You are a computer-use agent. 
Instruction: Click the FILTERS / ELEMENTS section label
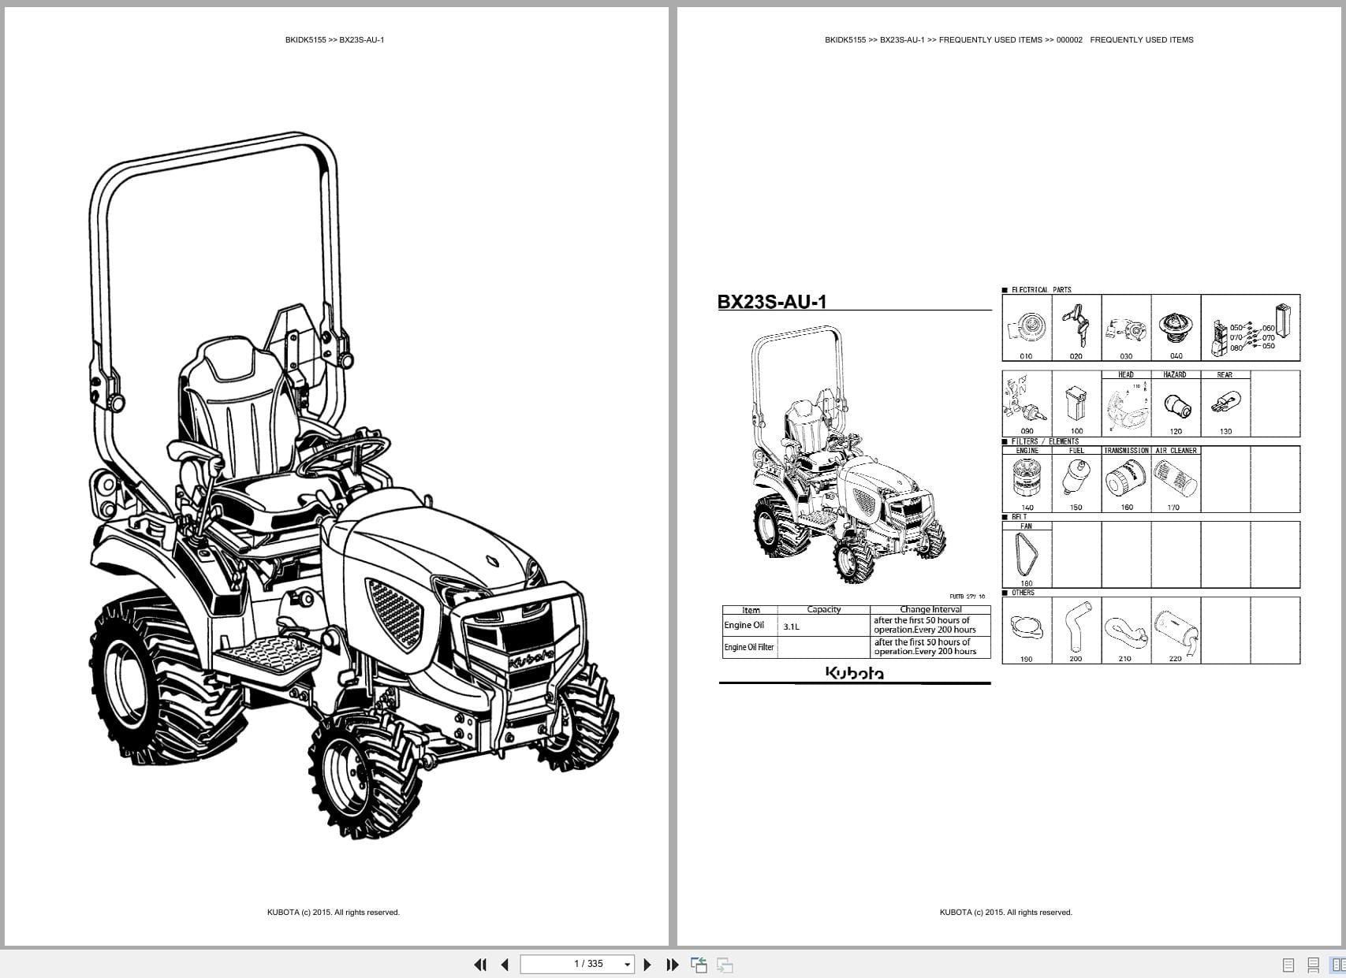[1045, 441]
